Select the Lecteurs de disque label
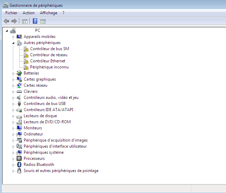226x193 pixels. [x=40, y=116]
